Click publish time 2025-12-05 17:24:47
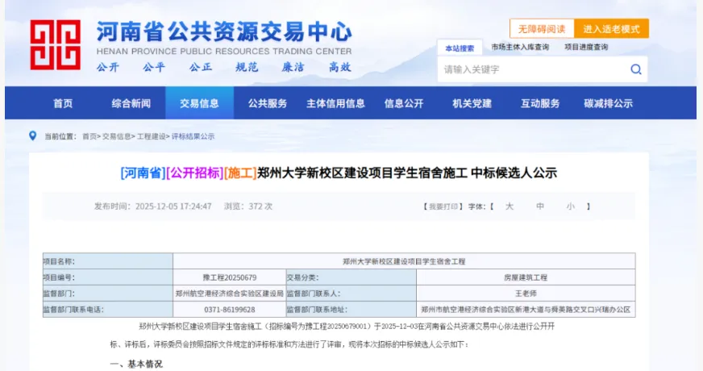This screenshot has width=703, height=371. (173, 206)
